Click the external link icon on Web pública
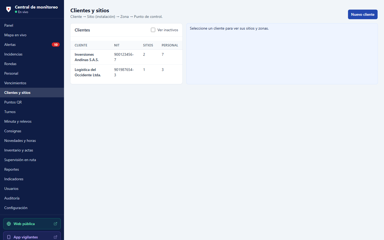The image size is (384, 240). pos(55,224)
